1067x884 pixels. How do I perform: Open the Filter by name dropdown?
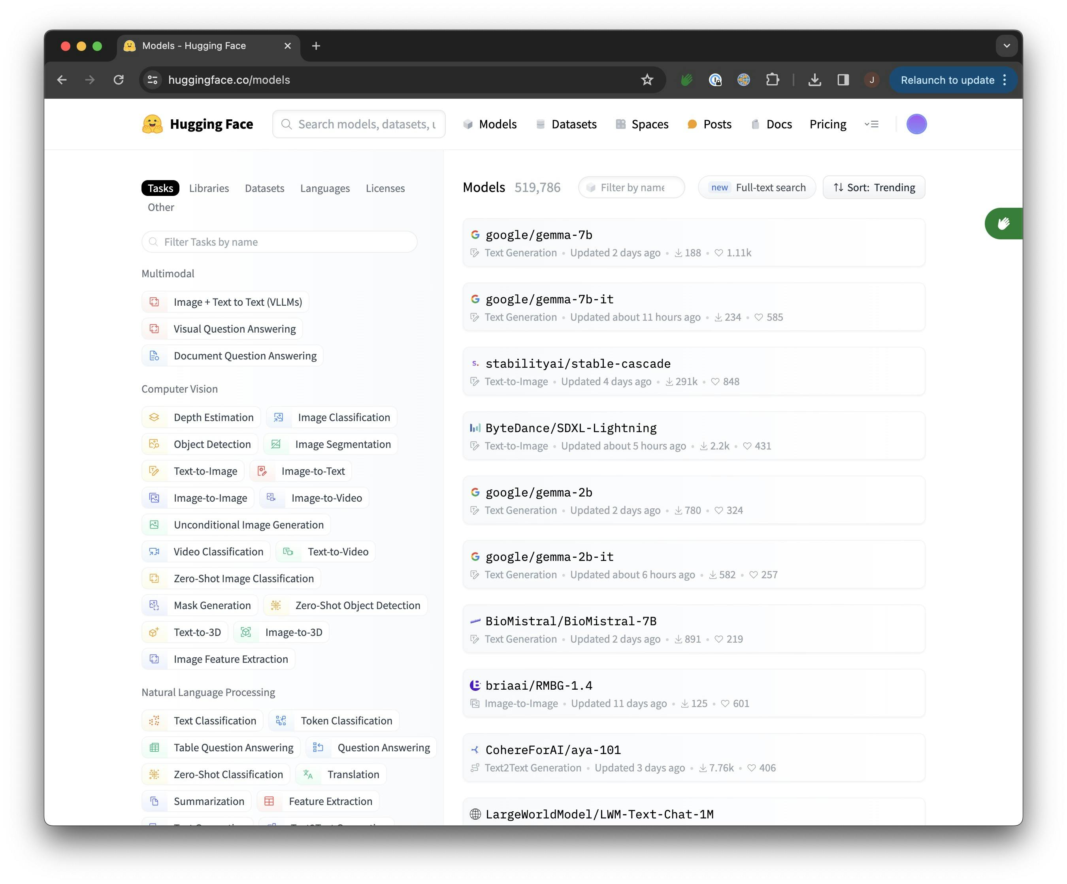click(631, 187)
